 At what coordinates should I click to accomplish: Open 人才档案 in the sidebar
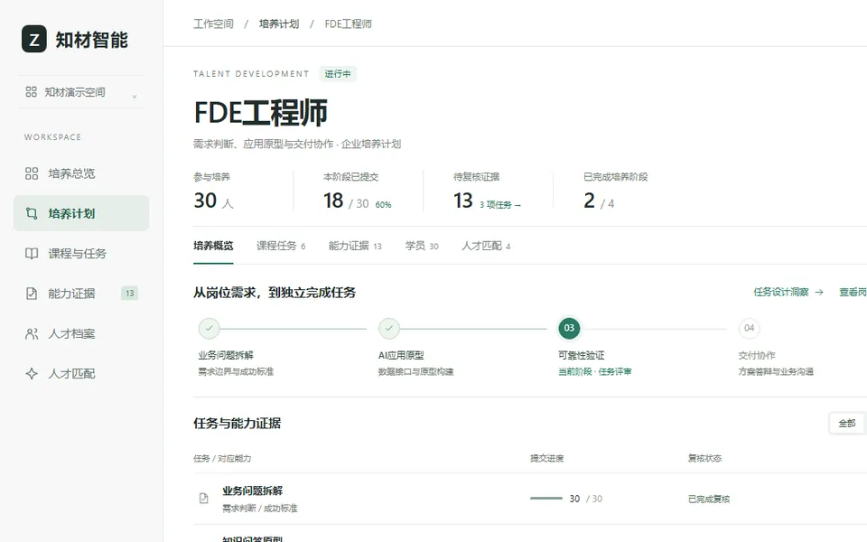point(81,333)
